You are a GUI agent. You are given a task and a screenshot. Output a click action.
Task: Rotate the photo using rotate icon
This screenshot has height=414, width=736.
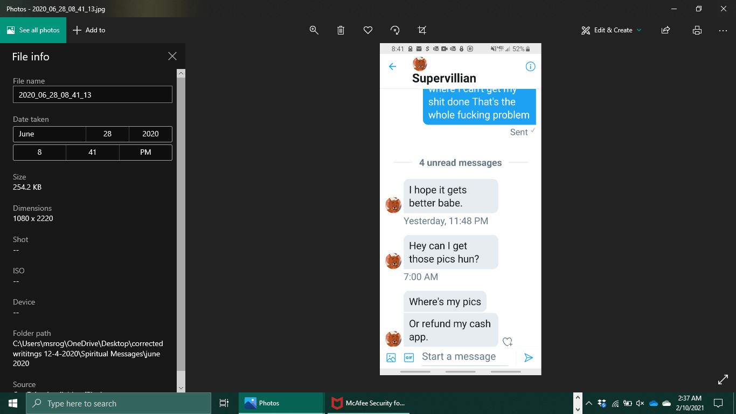click(x=395, y=30)
